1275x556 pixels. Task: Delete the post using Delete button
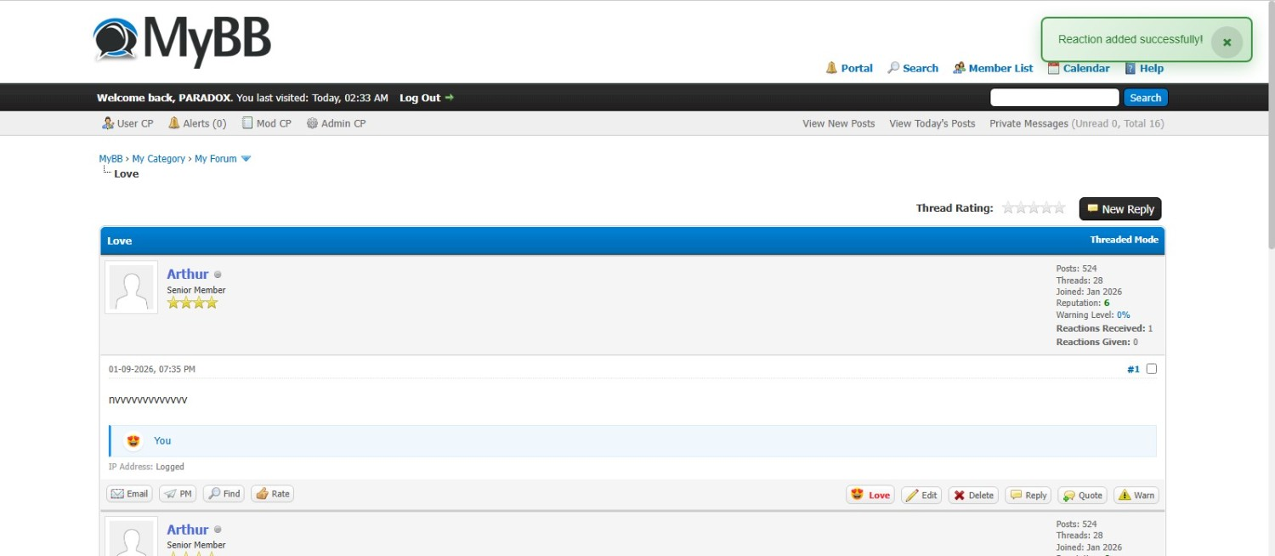tap(973, 495)
